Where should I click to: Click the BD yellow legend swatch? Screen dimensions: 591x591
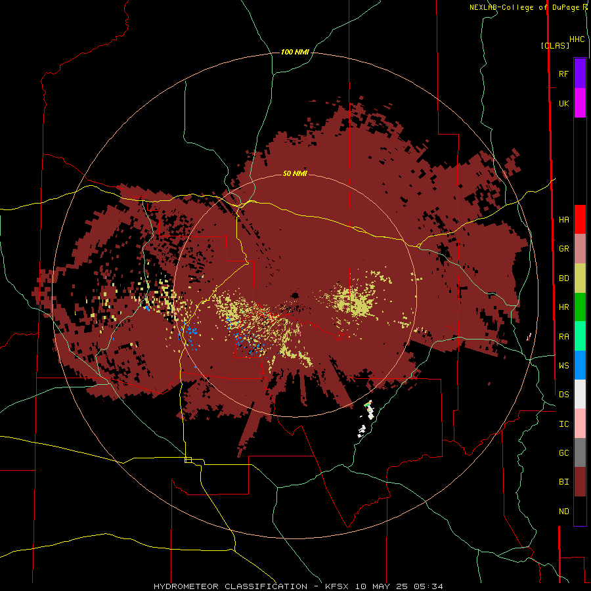click(x=580, y=278)
